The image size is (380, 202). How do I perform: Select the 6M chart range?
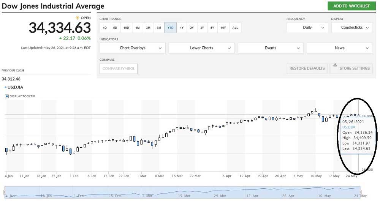pyautogui.click(x=159, y=28)
